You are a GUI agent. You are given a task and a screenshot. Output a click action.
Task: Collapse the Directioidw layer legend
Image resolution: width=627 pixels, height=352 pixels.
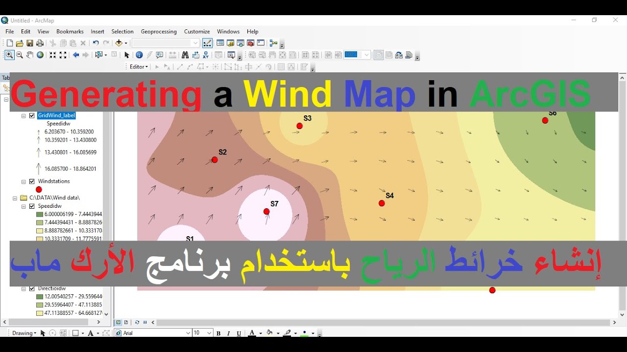click(x=24, y=289)
